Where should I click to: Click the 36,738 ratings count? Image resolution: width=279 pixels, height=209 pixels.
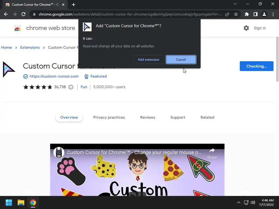pos(60,87)
